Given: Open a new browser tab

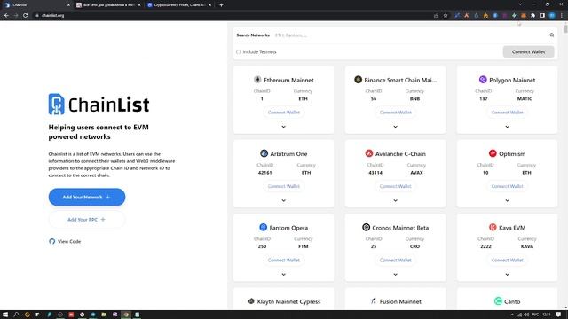Looking at the screenshot, I should (x=221, y=5).
